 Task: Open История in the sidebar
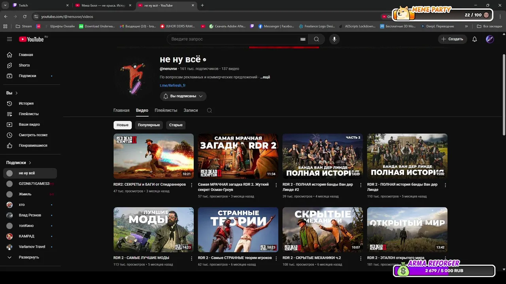[30, 103]
